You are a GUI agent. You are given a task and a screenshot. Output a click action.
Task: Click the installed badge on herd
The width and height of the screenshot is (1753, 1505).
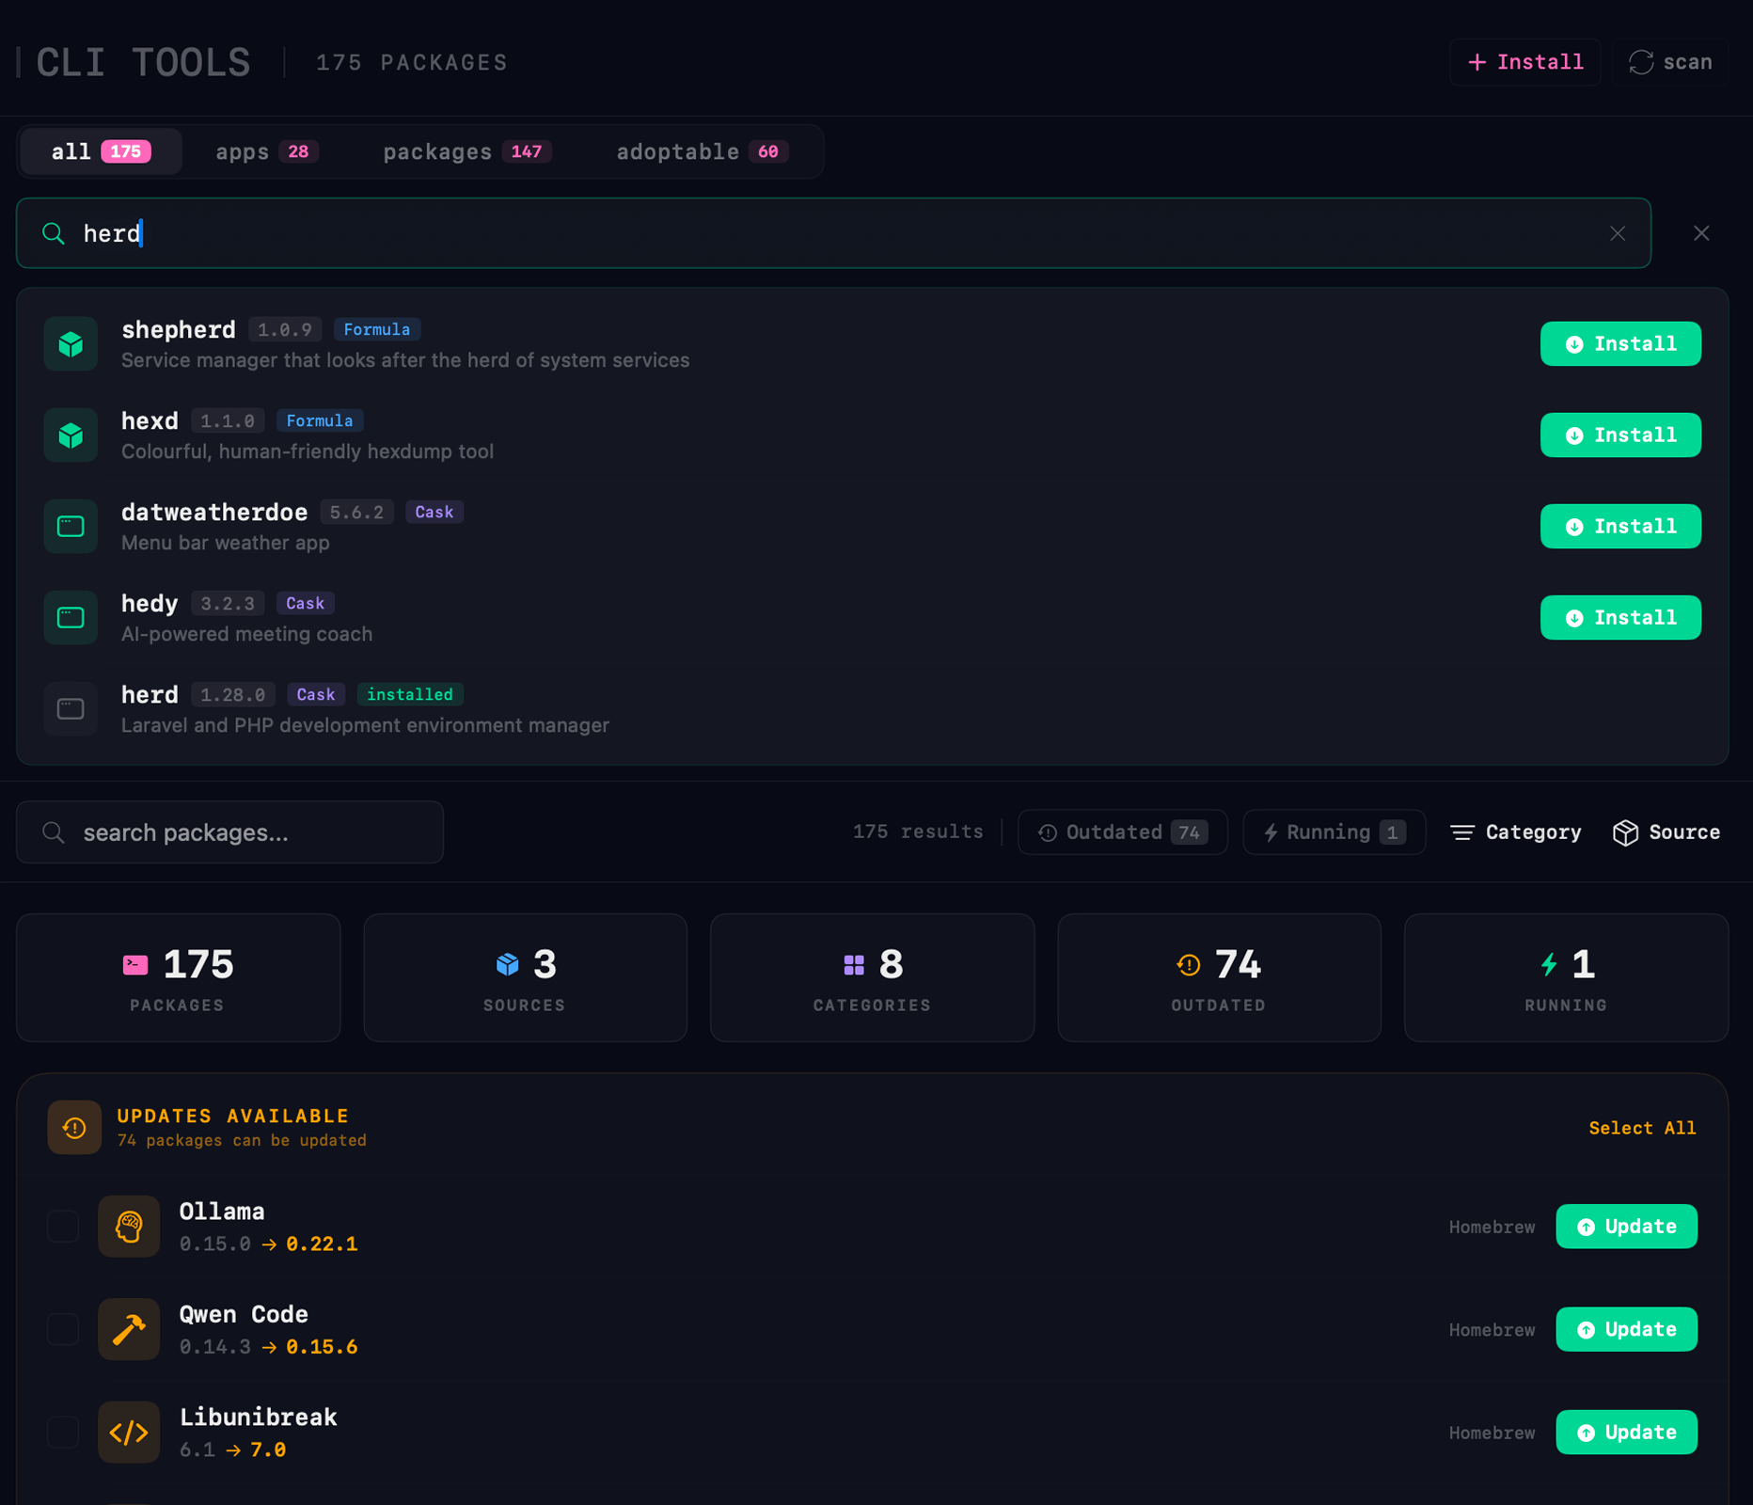point(410,694)
